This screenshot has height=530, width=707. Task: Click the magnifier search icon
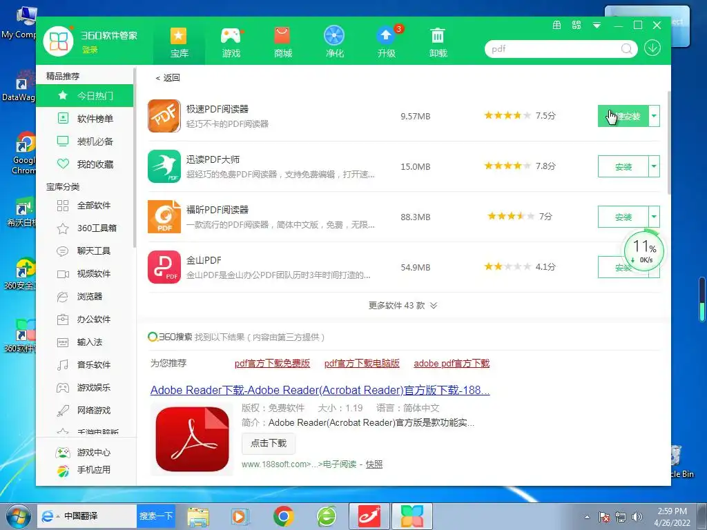(x=626, y=49)
